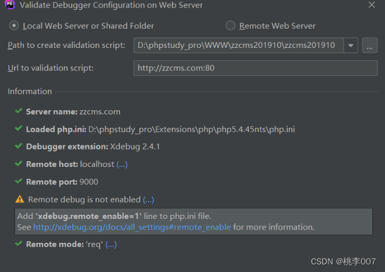Viewport: 385px width, 272px height.
Task: Click the Remote mode checkmark icon
Action: tap(19, 243)
